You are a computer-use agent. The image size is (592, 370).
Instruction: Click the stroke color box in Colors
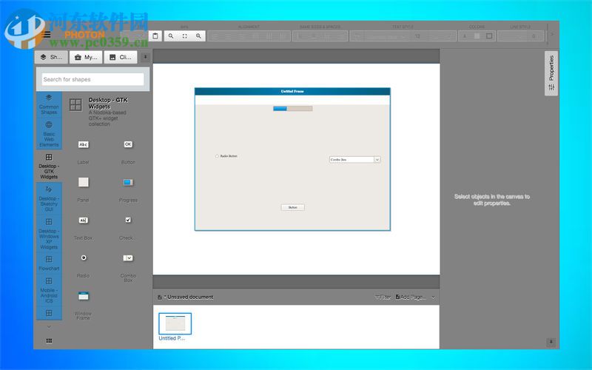coord(489,36)
